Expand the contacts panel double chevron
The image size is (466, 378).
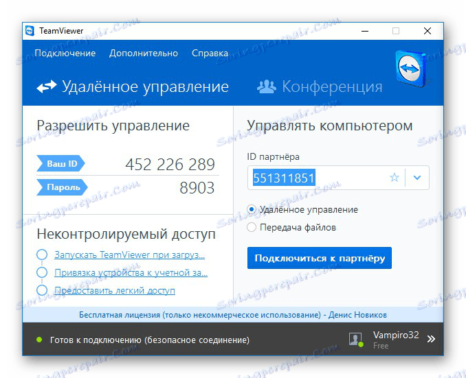point(431,339)
